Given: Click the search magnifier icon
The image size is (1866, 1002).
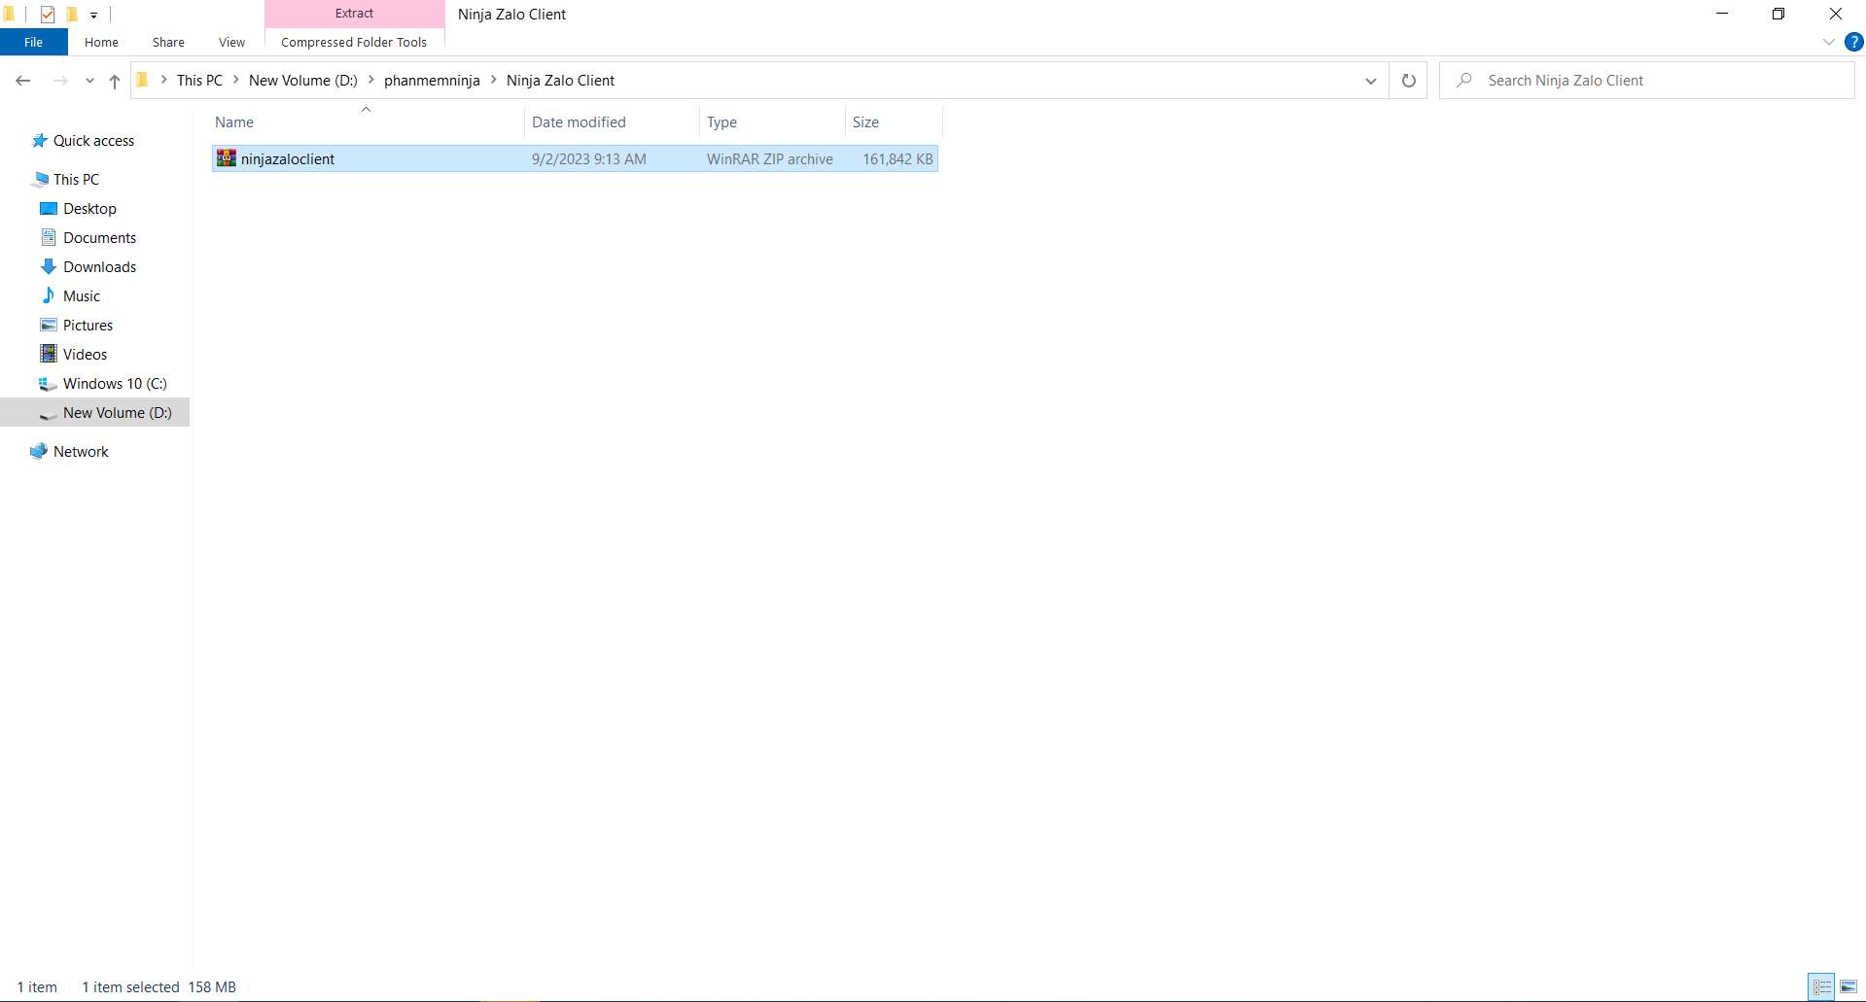Looking at the screenshot, I should [1464, 80].
